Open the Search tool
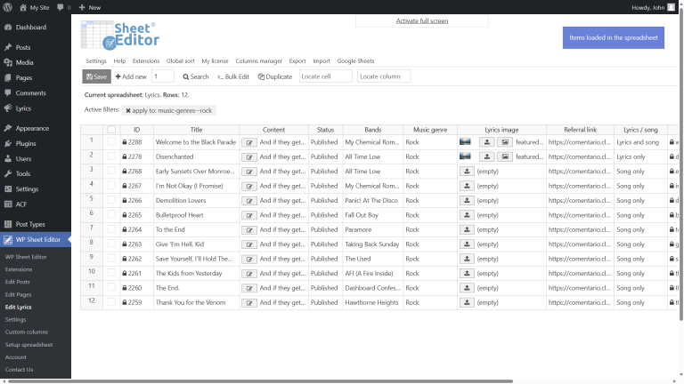 tap(196, 76)
